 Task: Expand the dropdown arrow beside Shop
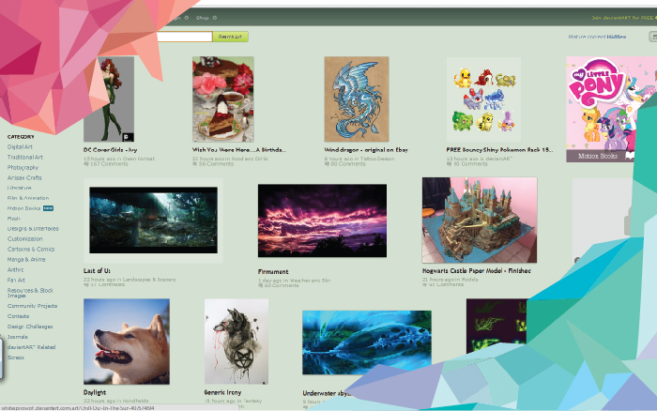click(x=215, y=18)
